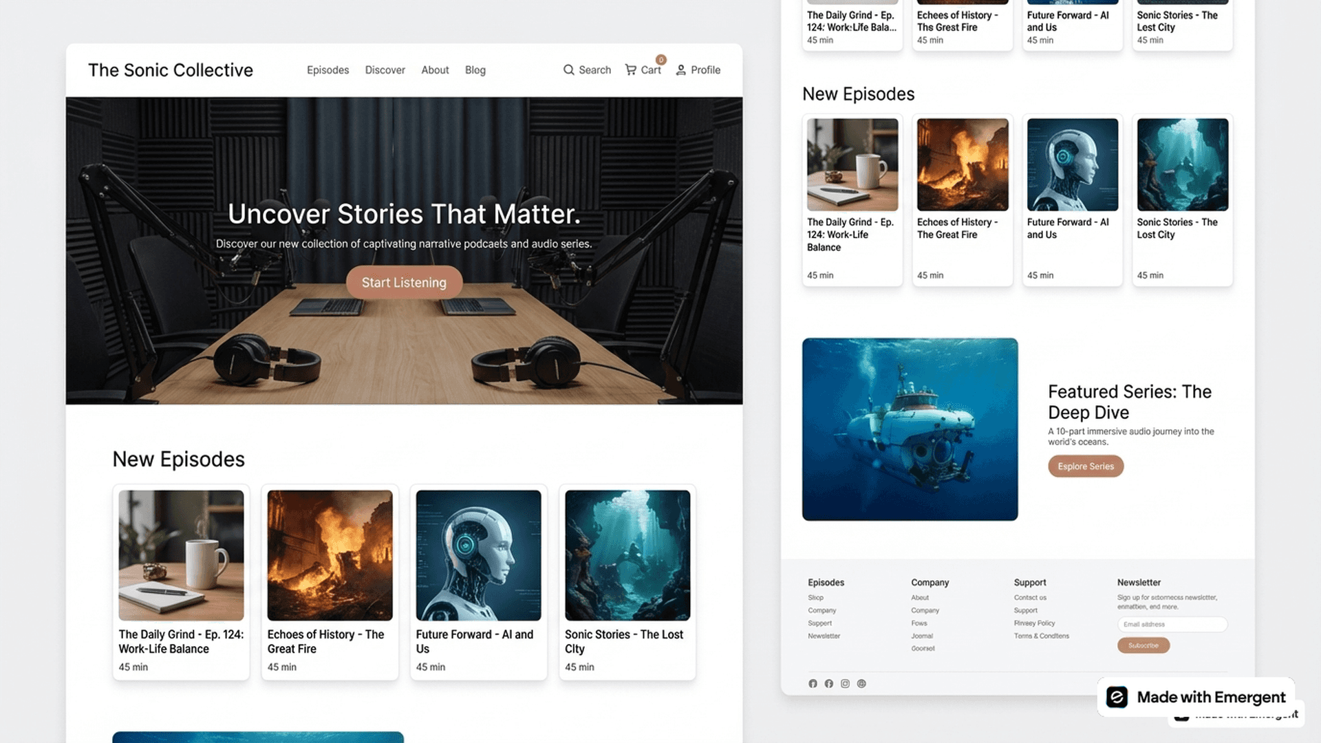1321x743 pixels.
Task: Click the Sonic Stories - The Lost City thumbnail
Action: (627, 555)
